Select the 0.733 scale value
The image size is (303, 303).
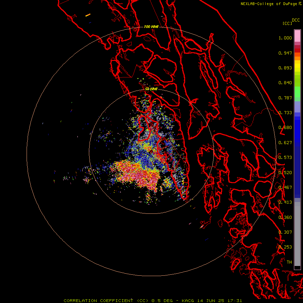click(x=285, y=113)
